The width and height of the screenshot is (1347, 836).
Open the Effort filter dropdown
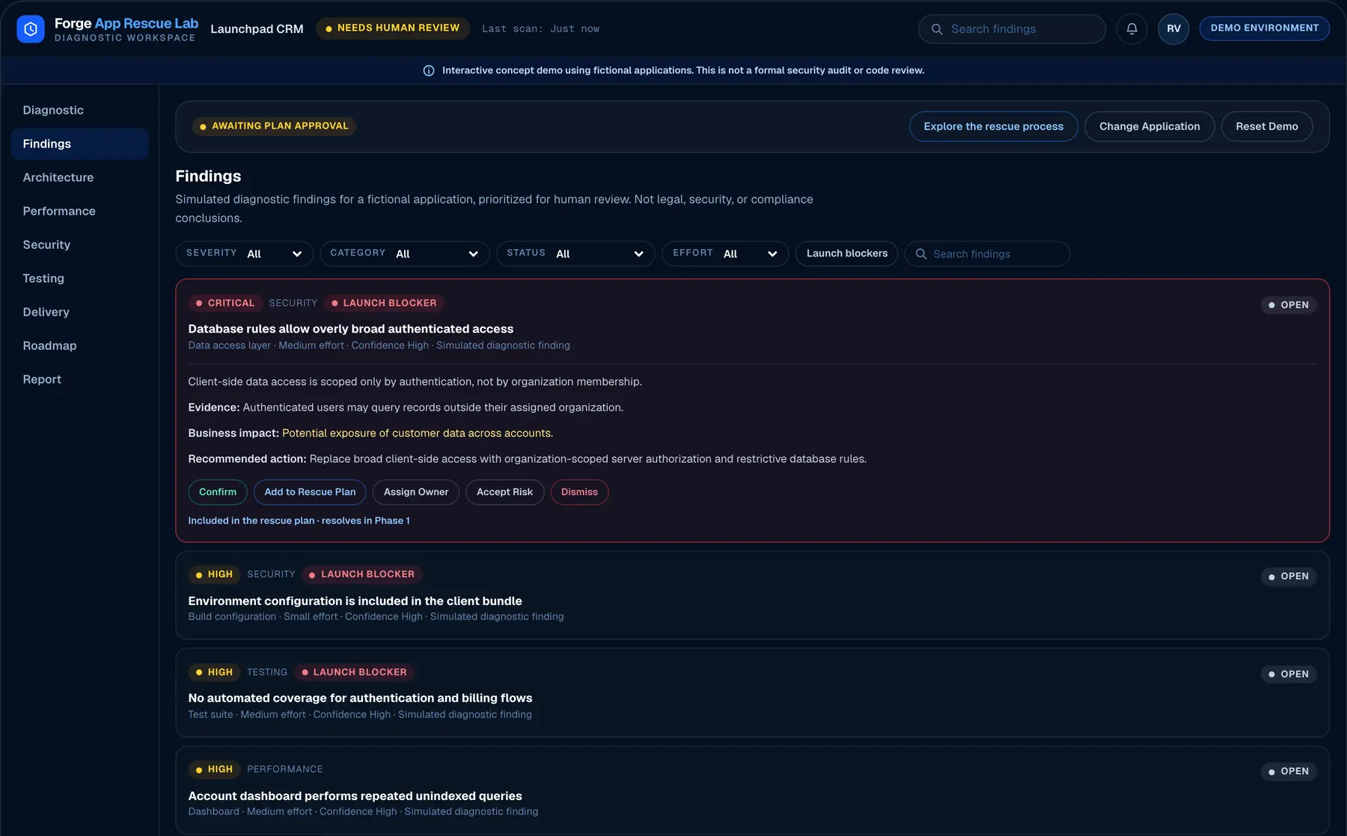pos(725,253)
